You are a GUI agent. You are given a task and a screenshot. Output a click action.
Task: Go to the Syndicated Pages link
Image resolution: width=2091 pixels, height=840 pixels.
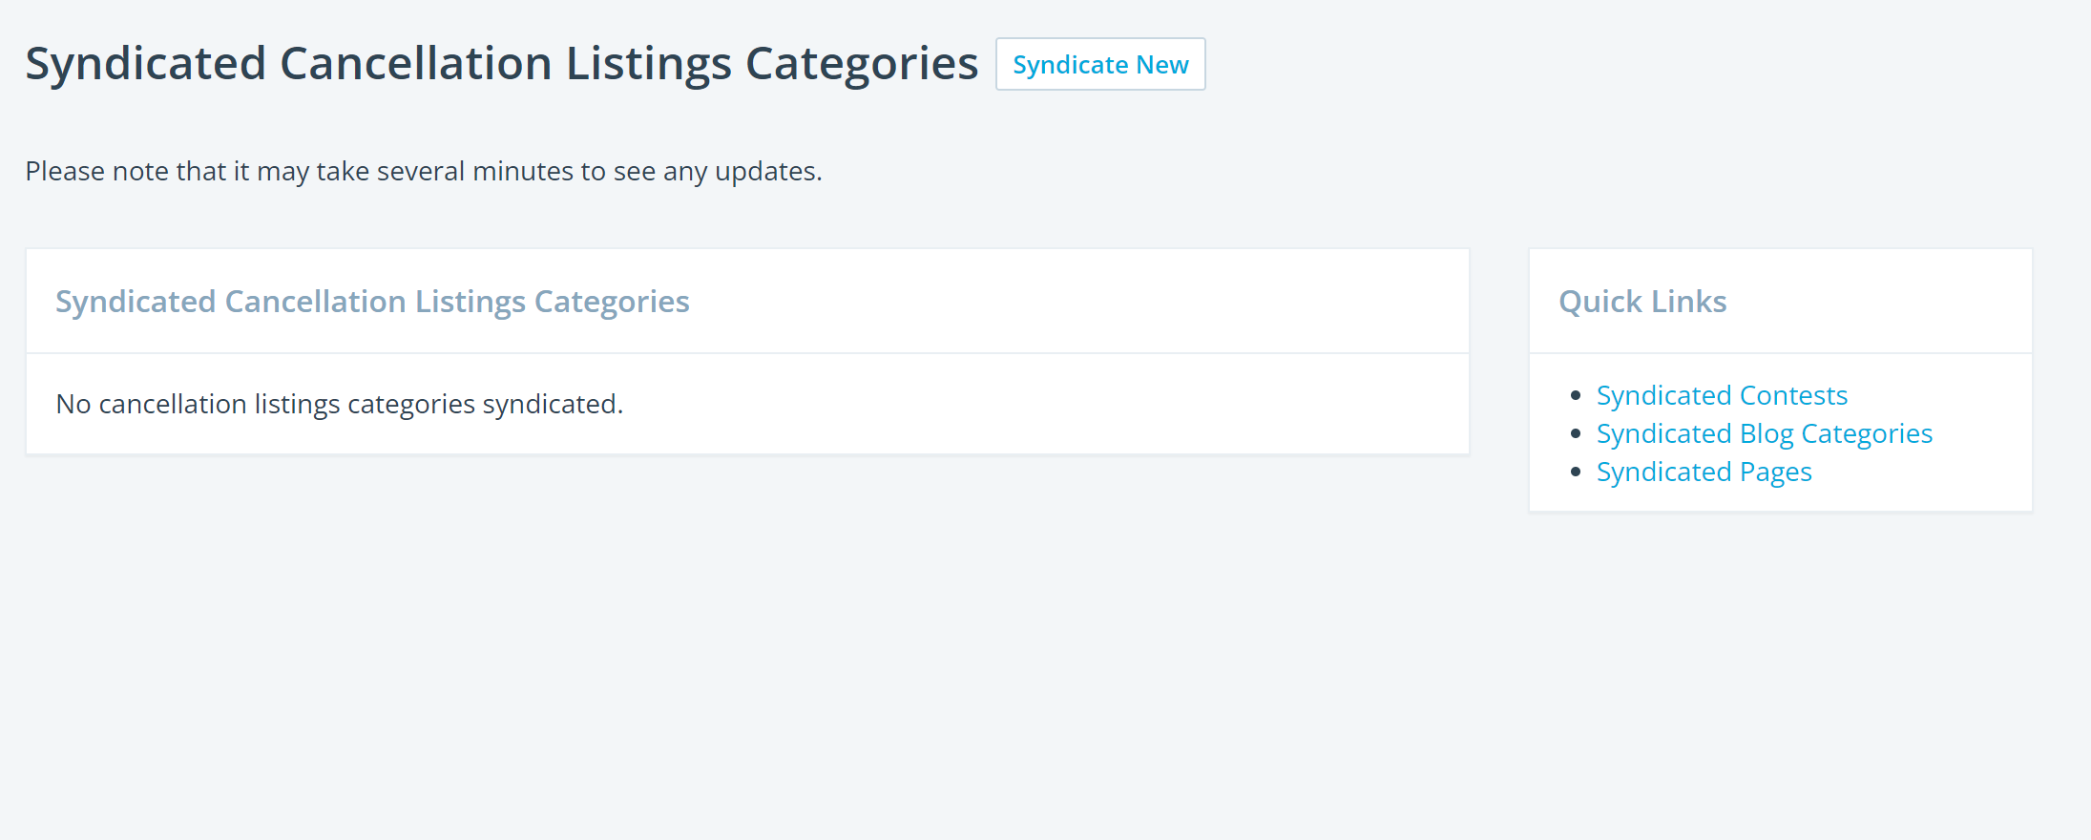(1704, 472)
